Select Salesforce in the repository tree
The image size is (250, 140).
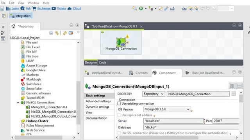[34, 84]
